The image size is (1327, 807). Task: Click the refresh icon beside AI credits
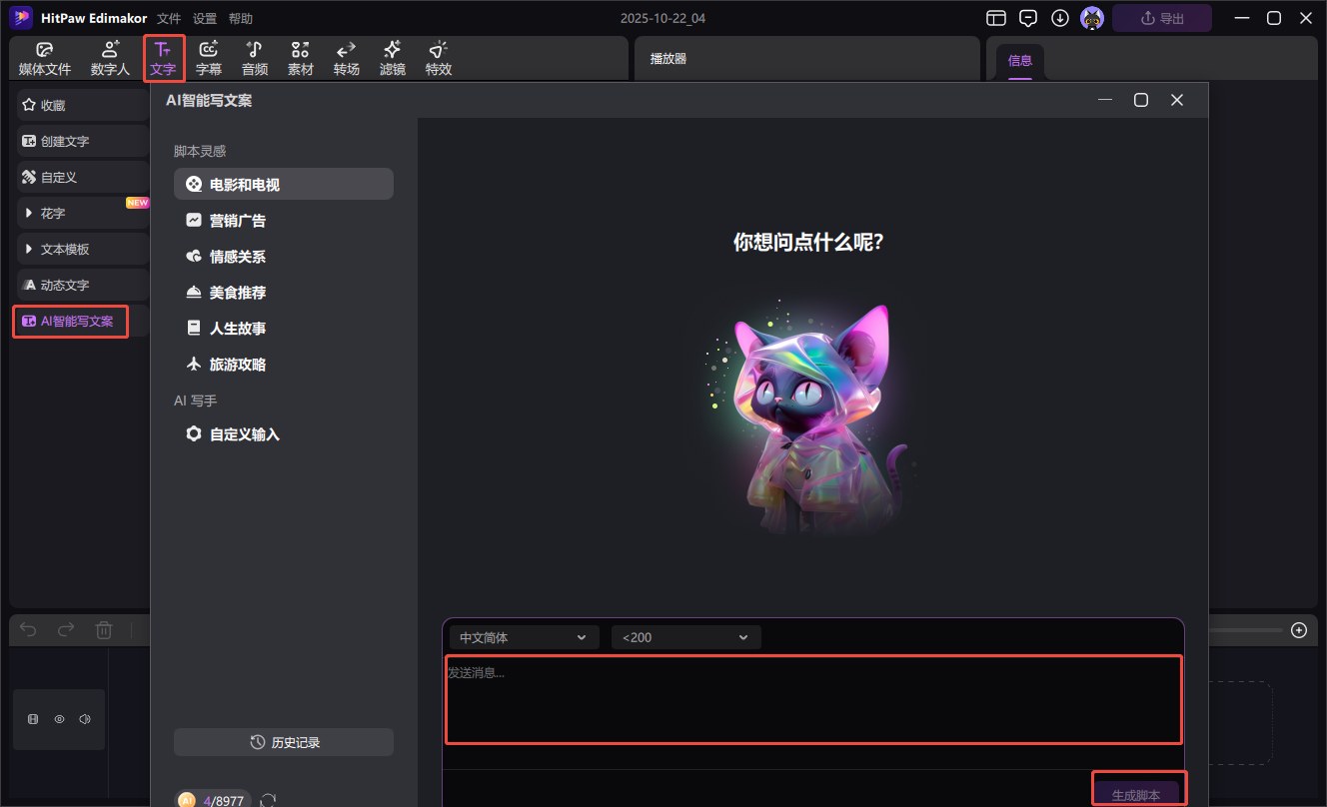[x=268, y=800]
